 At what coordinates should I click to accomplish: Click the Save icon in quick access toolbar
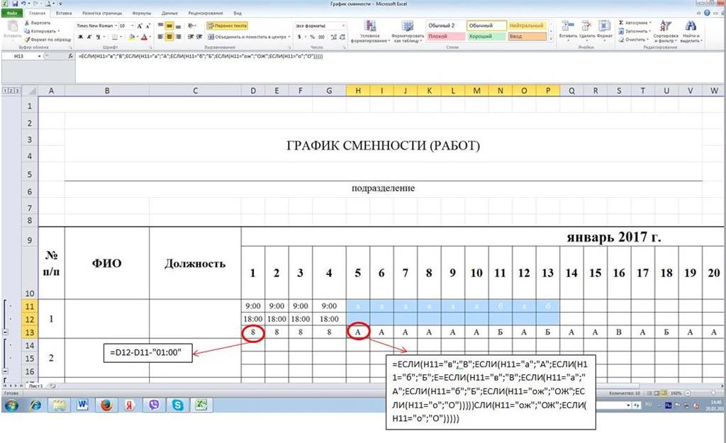(16, 4)
